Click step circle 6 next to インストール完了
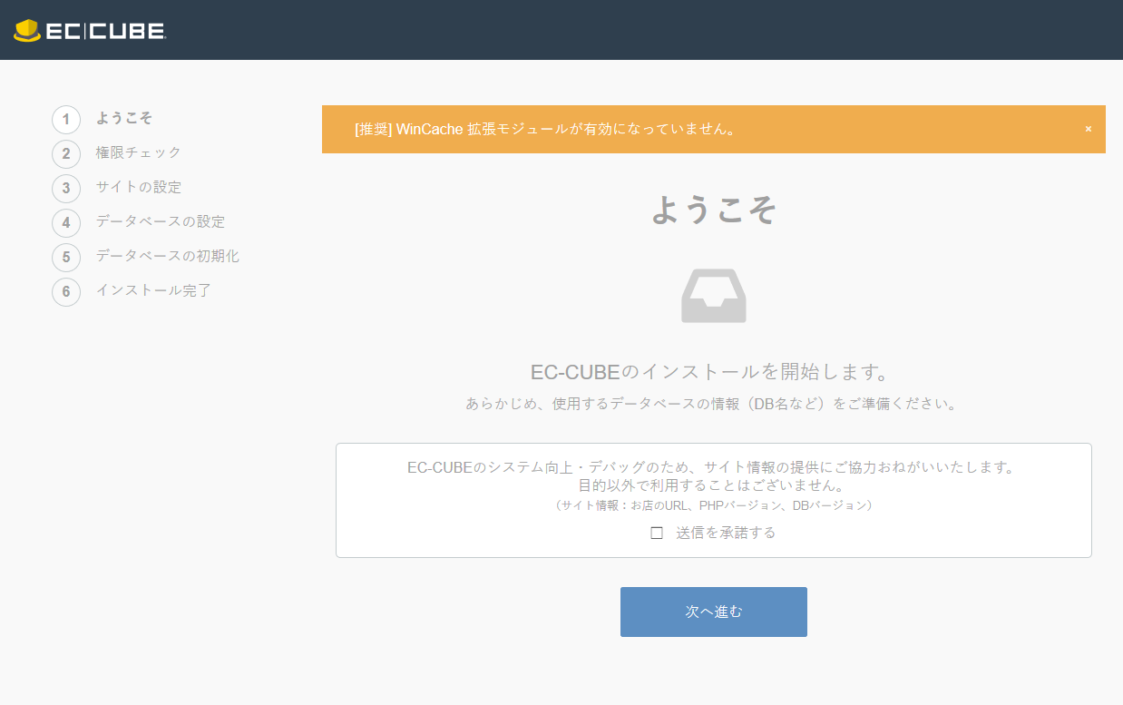This screenshot has height=705, width=1123. [66, 291]
